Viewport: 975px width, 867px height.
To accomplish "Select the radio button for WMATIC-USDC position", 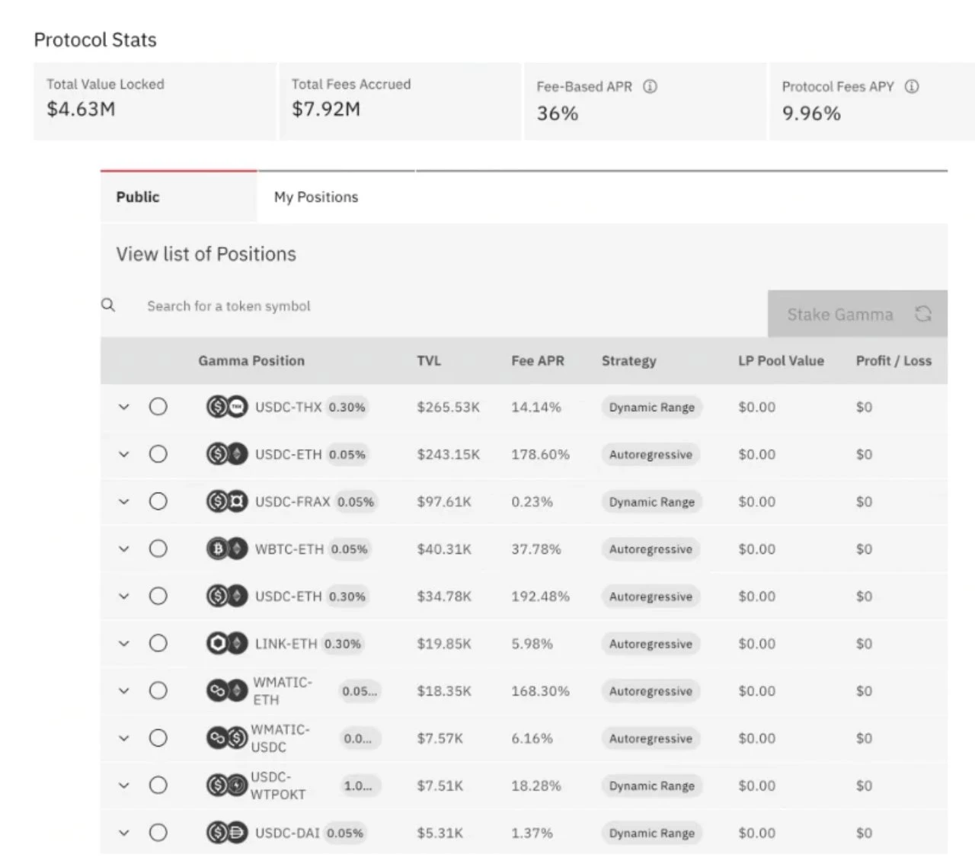I will tap(158, 738).
